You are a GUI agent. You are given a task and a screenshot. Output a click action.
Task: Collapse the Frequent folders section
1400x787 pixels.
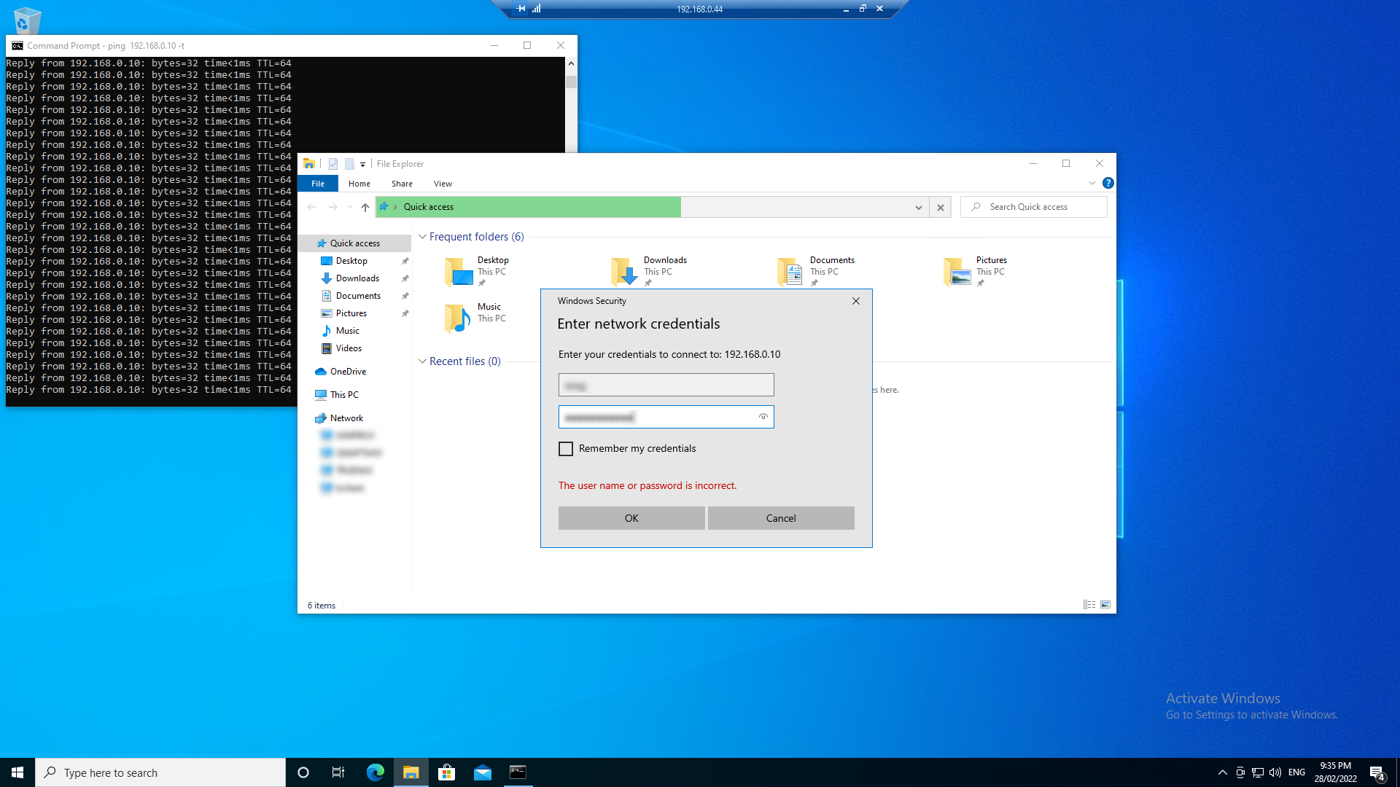[x=422, y=237]
